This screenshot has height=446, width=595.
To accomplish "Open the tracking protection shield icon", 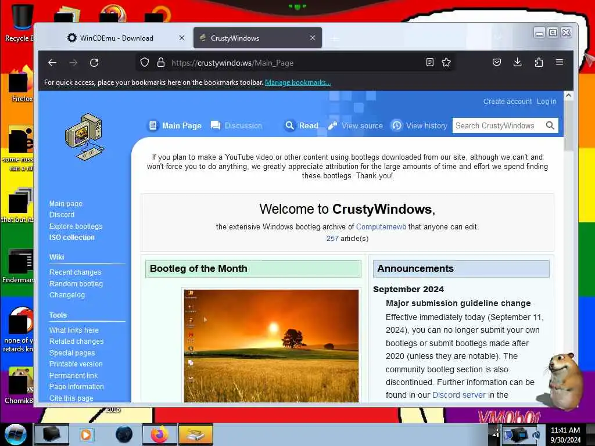I will tap(144, 62).
